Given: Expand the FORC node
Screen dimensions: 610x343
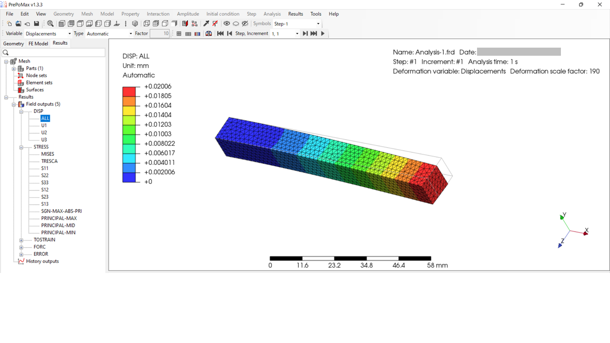Looking at the screenshot, I should pos(21,247).
